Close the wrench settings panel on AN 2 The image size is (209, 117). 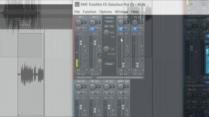coord(100,56)
